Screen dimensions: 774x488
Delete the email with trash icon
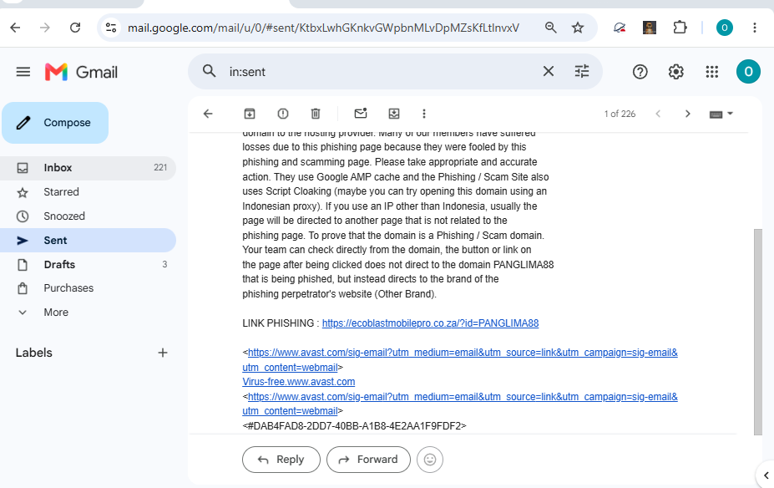[316, 114]
